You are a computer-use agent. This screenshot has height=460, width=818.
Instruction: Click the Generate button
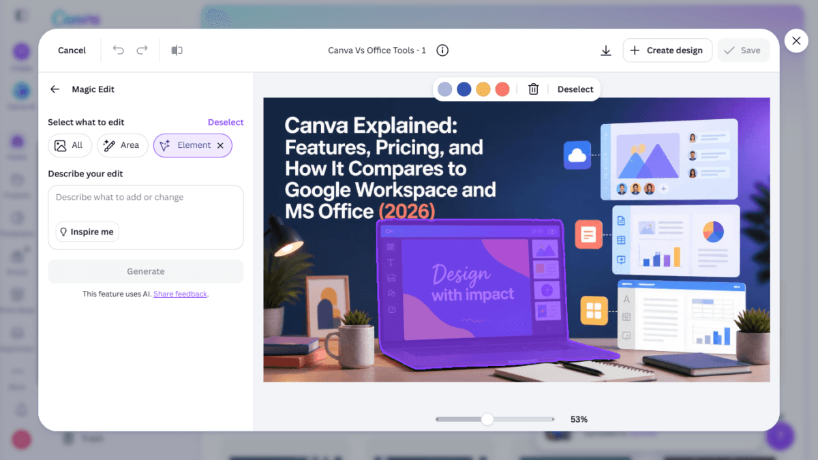(x=146, y=271)
